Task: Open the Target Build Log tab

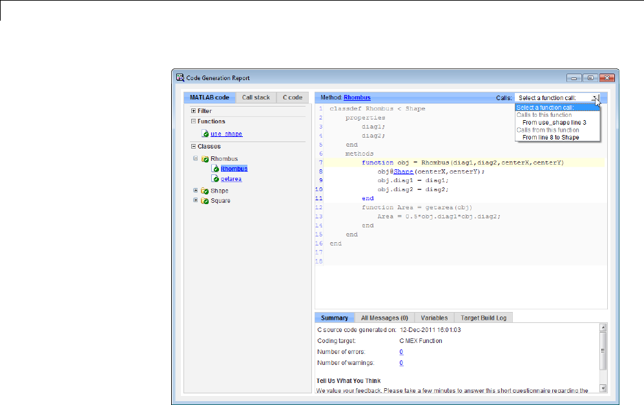Action: 483,318
